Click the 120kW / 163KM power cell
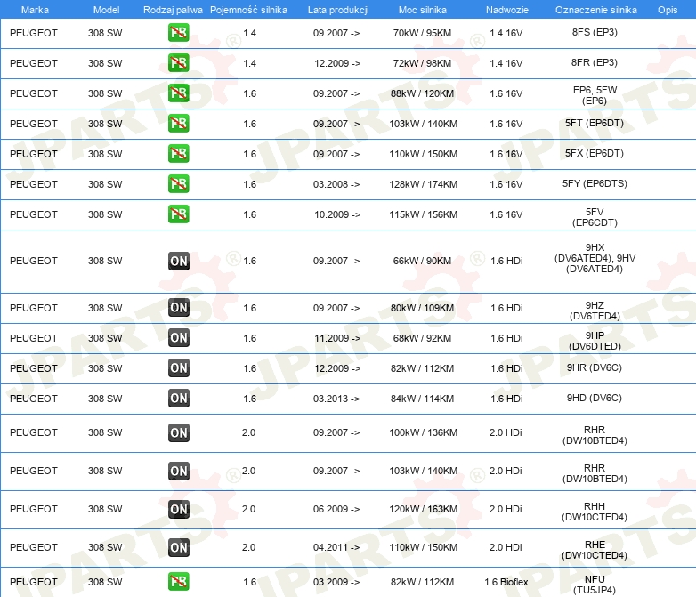The height and width of the screenshot is (597, 696). [423, 509]
